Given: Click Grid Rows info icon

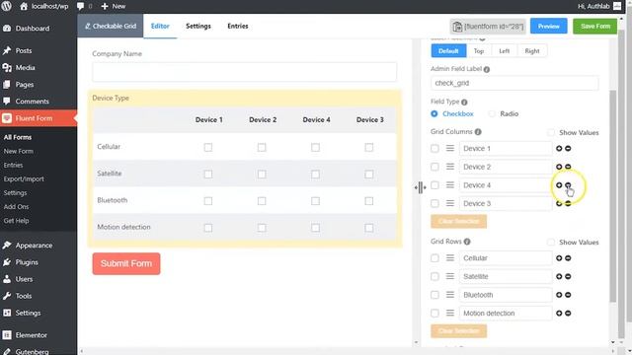Looking at the screenshot, I should pos(467,242).
